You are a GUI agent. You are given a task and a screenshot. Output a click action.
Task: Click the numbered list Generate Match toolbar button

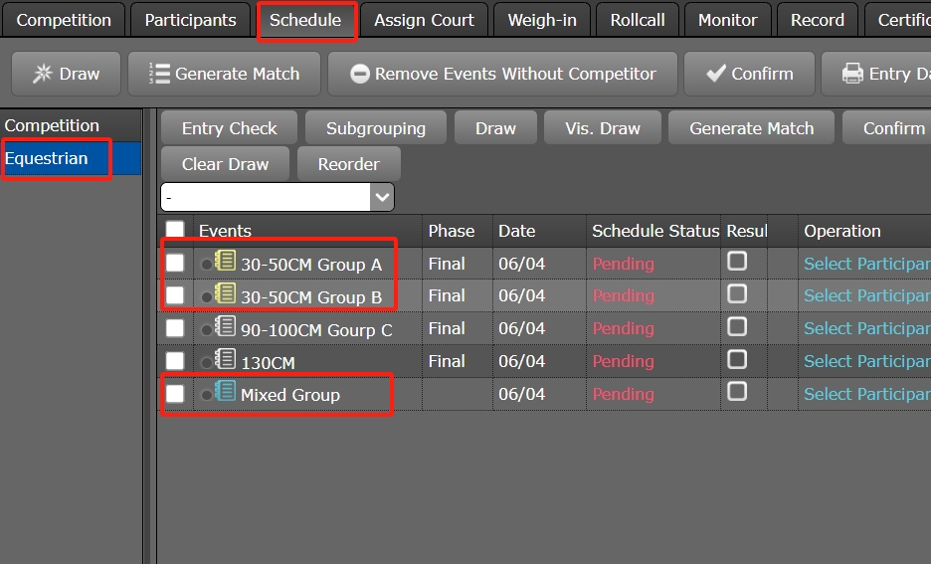(224, 74)
